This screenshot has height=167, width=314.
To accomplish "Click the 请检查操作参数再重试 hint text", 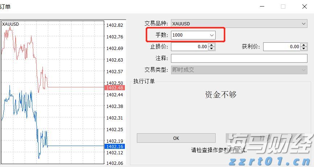I will (219, 150).
